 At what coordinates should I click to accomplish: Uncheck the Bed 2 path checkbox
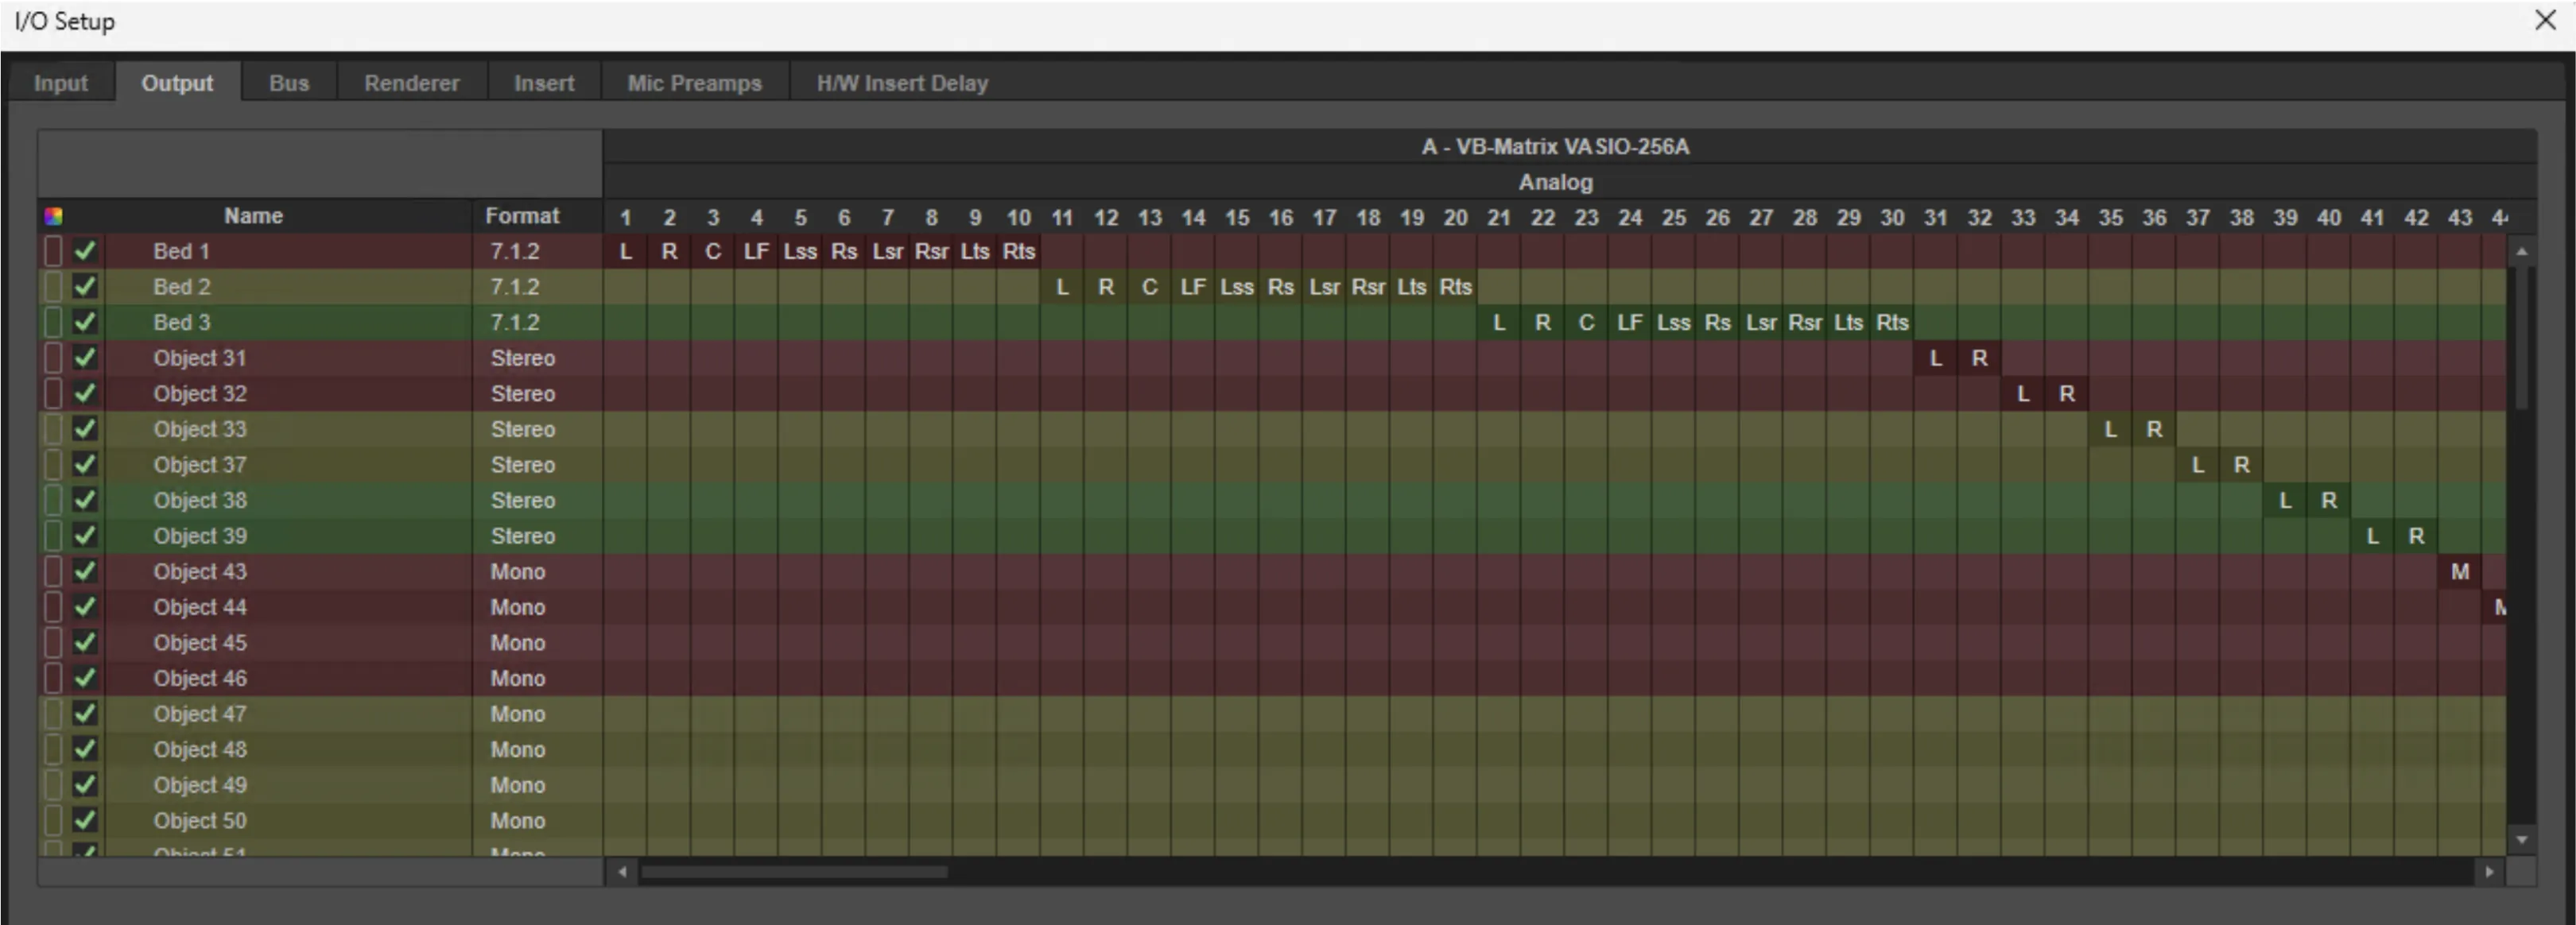85,287
